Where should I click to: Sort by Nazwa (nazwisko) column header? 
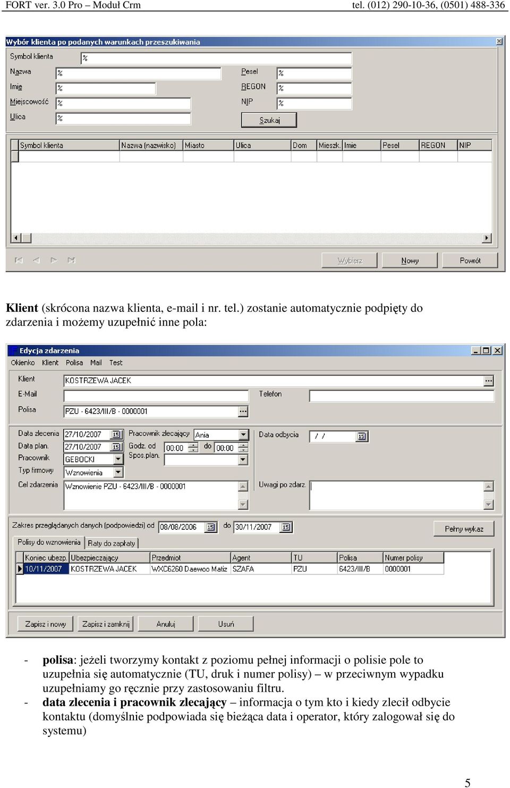coord(151,145)
